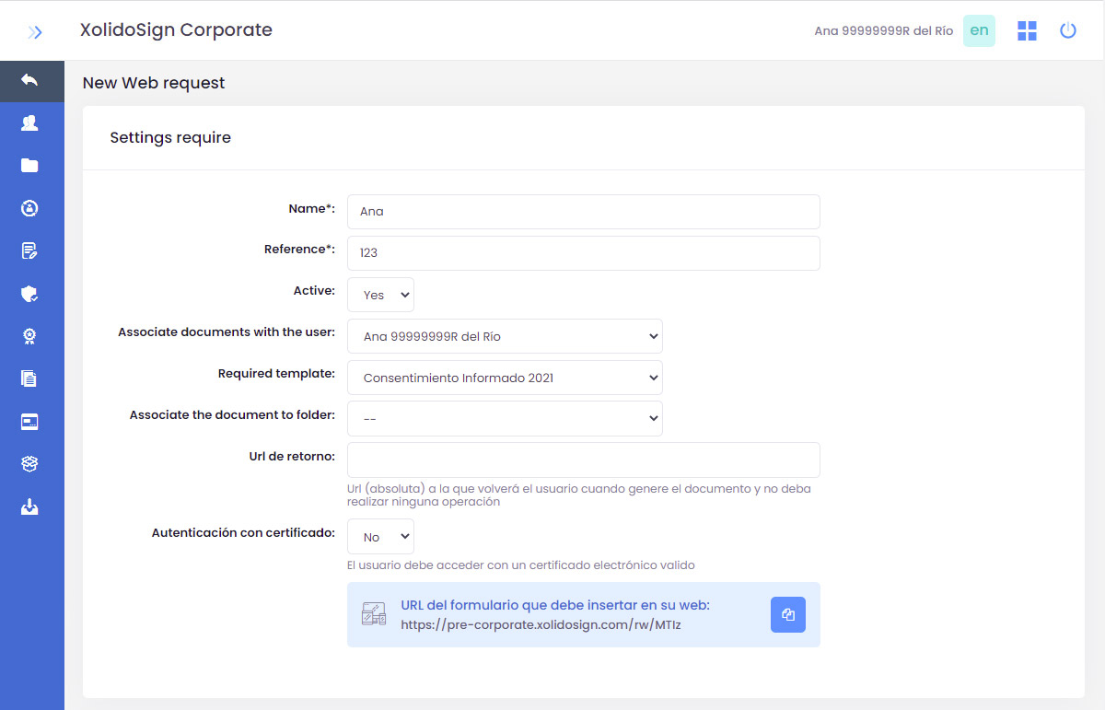This screenshot has height=710, width=1105.
Task: Click the 'New Web request' heading
Action: click(x=154, y=83)
